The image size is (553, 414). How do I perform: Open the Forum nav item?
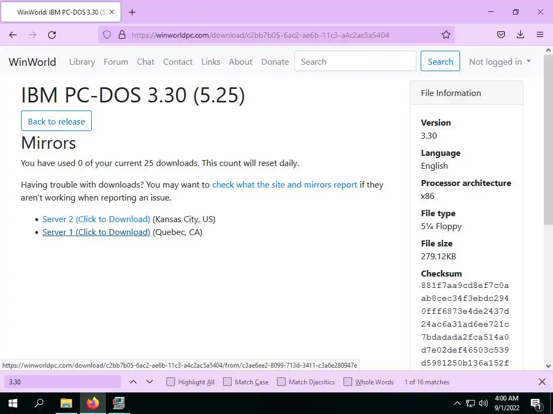click(116, 61)
